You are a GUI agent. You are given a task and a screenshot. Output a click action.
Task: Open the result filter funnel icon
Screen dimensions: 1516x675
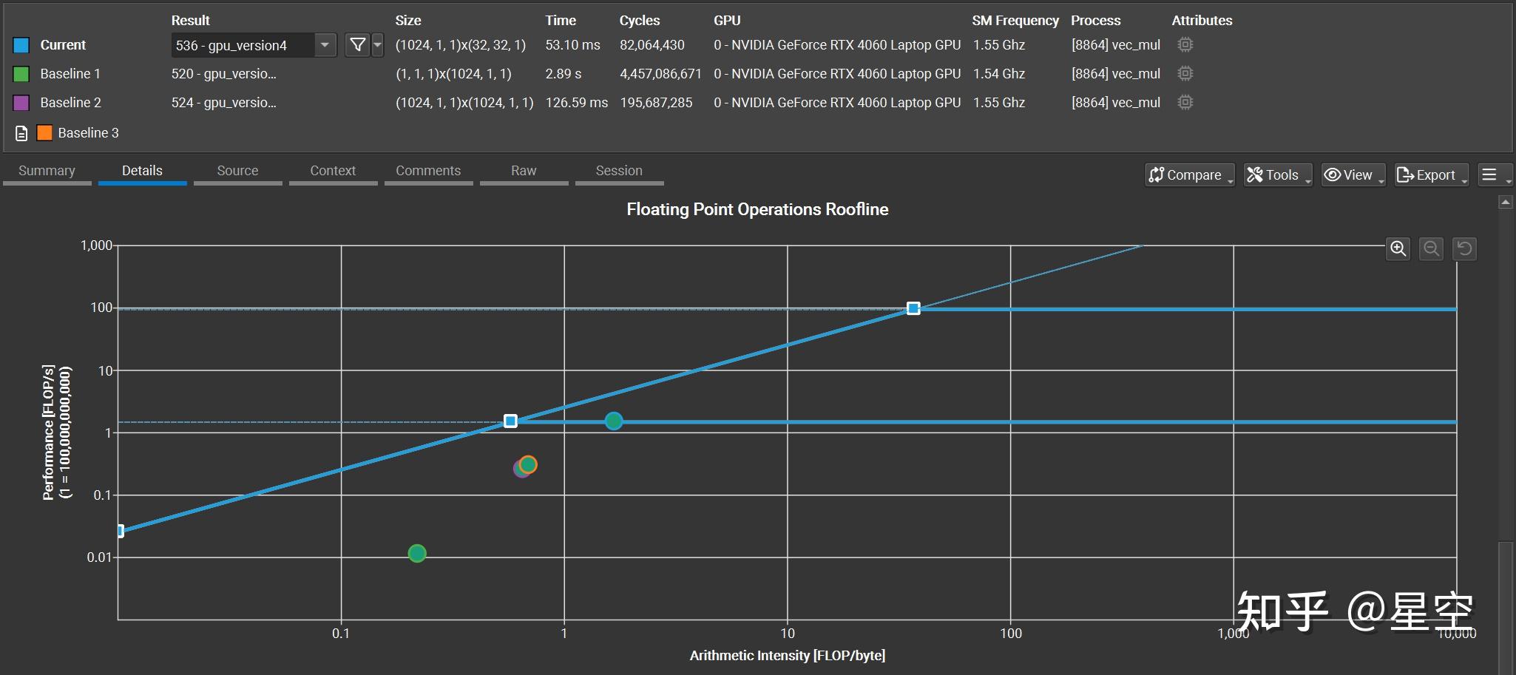(x=358, y=45)
